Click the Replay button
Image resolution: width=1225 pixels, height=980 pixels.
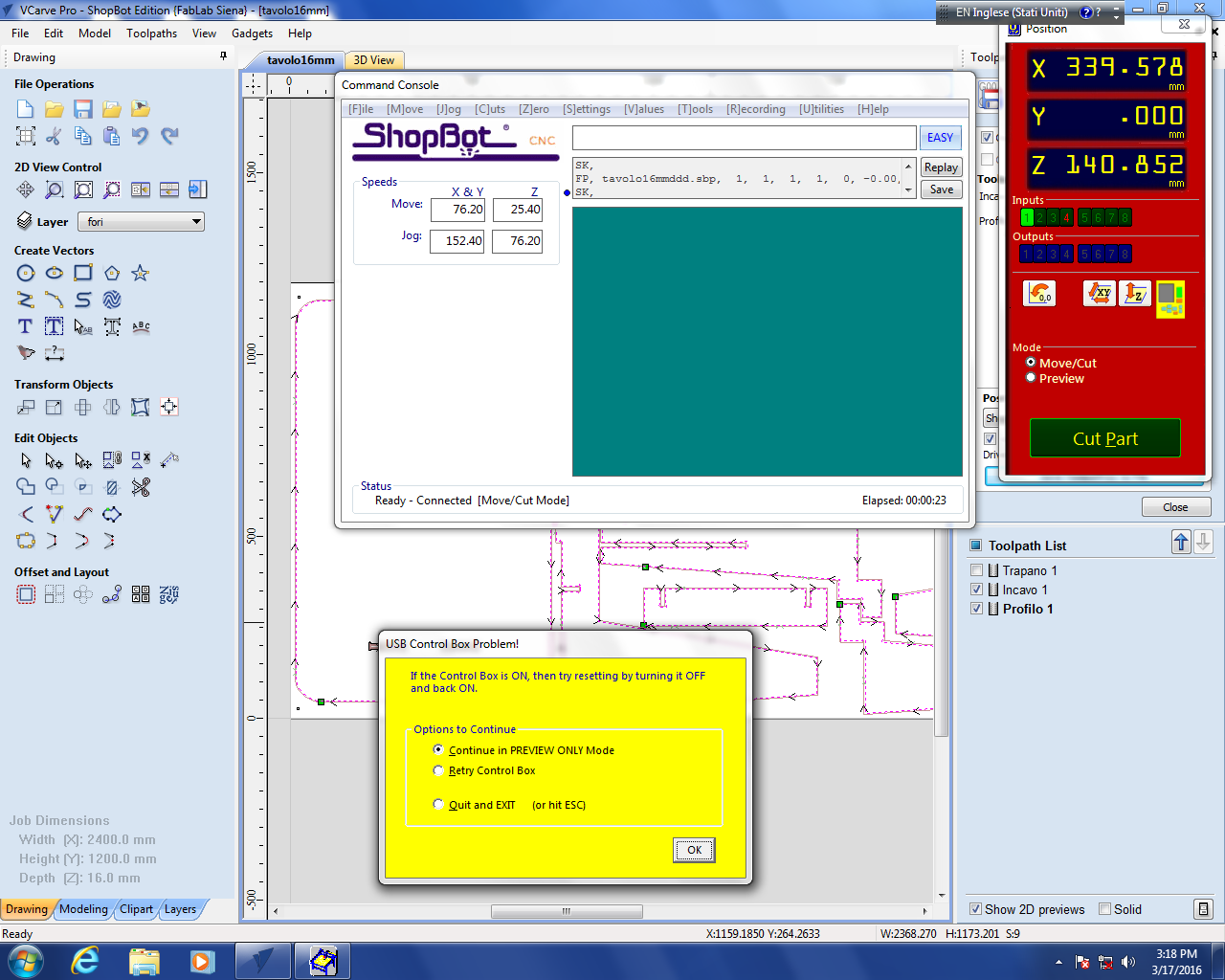(941, 167)
